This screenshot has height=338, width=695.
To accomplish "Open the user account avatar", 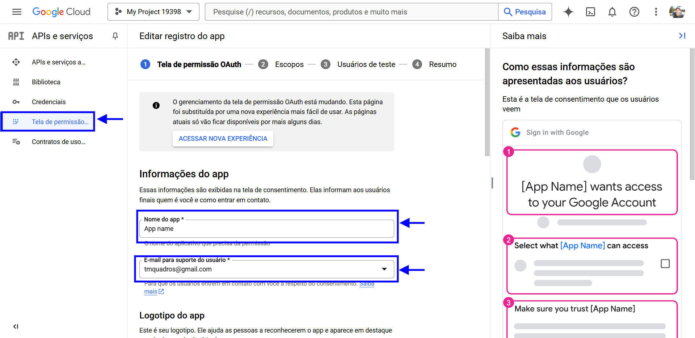I will click(677, 12).
